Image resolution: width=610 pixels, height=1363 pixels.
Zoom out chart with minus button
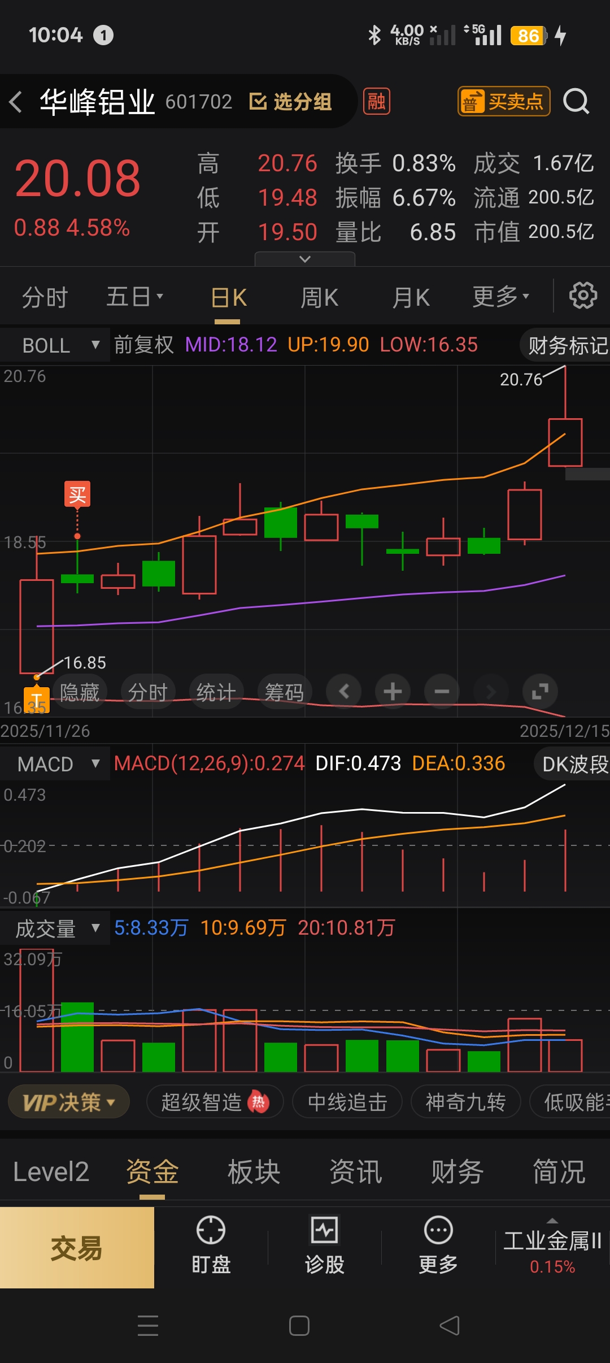(442, 691)
